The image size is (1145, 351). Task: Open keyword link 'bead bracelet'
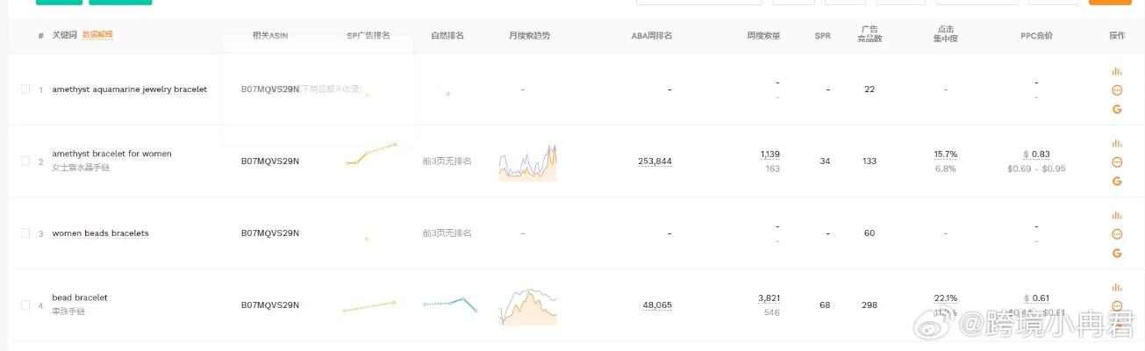(80, 298)
